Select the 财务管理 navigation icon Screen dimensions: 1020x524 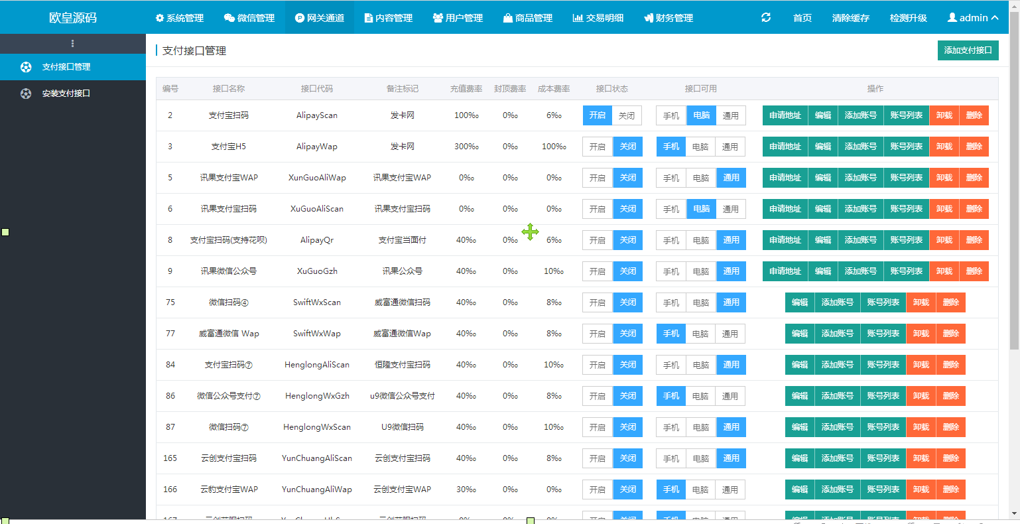[668, 18]
